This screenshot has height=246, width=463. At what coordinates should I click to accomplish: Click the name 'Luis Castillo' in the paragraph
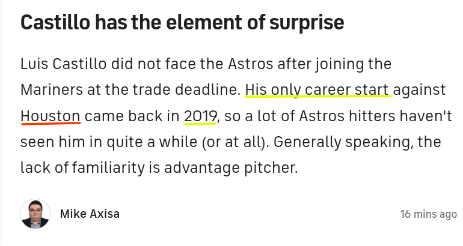64,64
